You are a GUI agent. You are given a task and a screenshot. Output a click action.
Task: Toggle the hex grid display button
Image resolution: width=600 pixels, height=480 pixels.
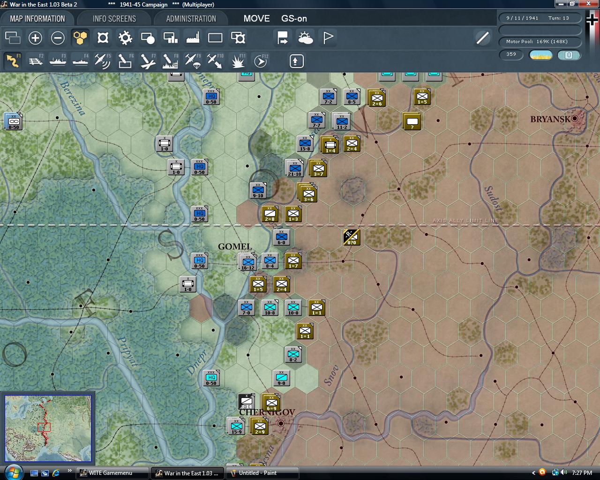coord(80,38)
